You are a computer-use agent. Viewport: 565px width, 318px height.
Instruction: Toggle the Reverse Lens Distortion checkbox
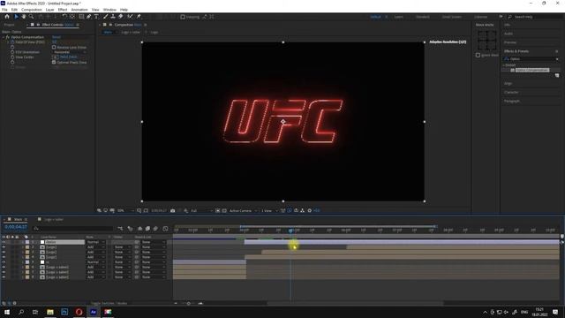(54, 47)
